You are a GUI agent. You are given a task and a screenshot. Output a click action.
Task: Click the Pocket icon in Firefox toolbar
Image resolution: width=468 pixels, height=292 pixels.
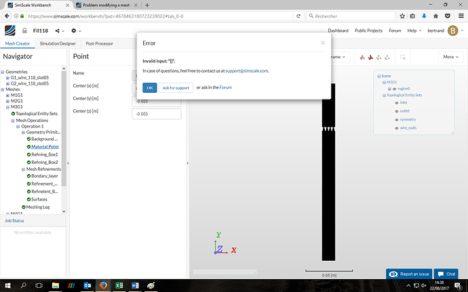(x=448, y=16)
